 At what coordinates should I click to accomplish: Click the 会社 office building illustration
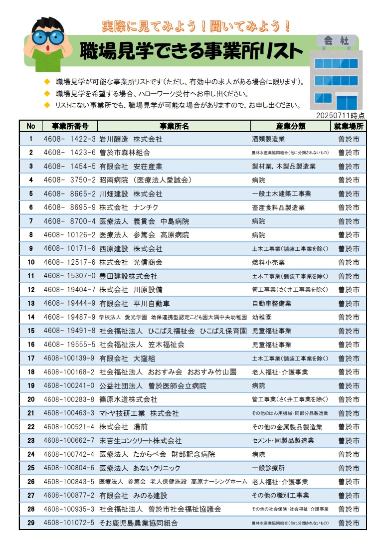tap(336, 73)
